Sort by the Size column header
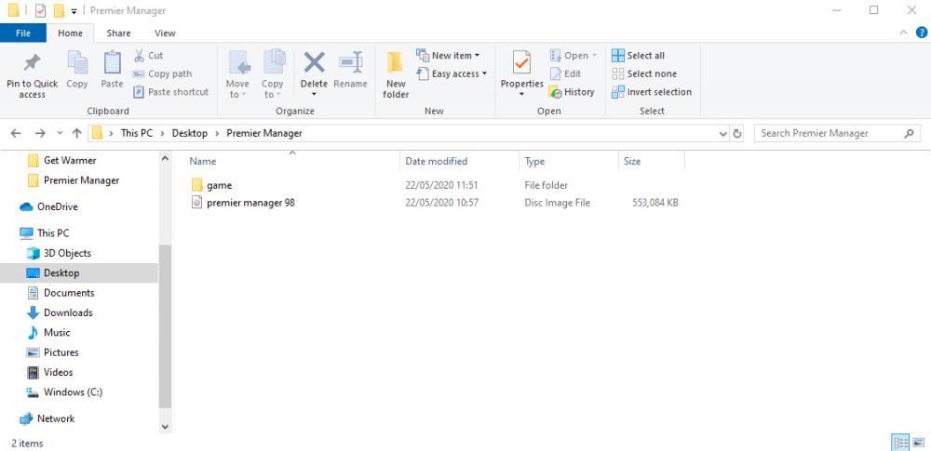The height and width of the screenshot is (451, 931). pos(652,161)
